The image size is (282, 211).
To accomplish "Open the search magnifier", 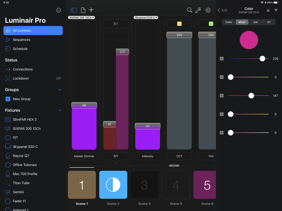I will (190, 10).
